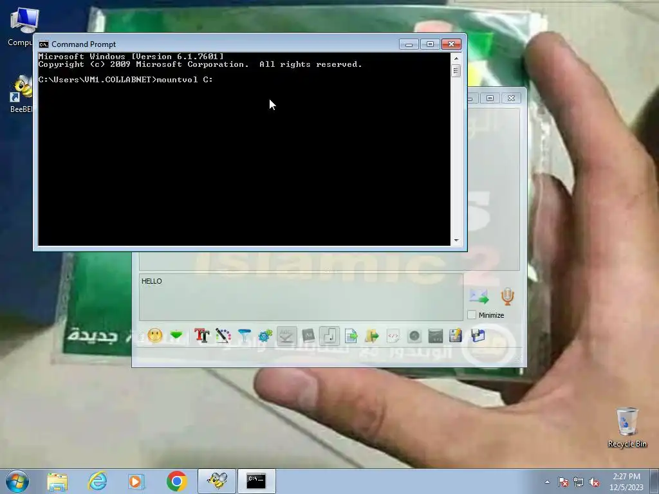
Task: Click the grey dictionary book icon
Action: [308, 335]
